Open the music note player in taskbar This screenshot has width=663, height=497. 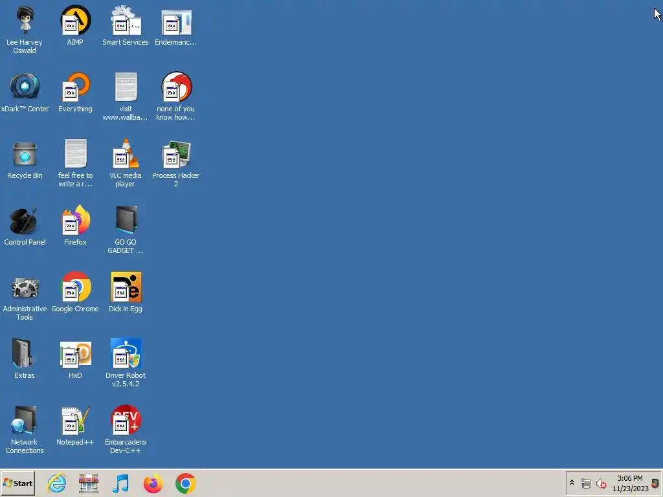[x=121, y=483]
